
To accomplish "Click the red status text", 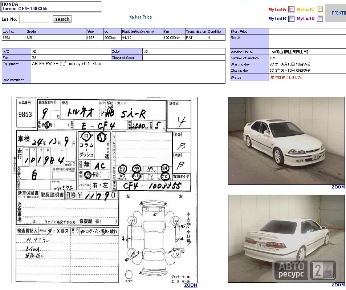I will 286,77.
